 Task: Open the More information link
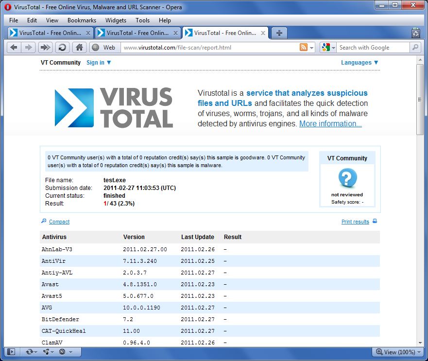[330, 124]
